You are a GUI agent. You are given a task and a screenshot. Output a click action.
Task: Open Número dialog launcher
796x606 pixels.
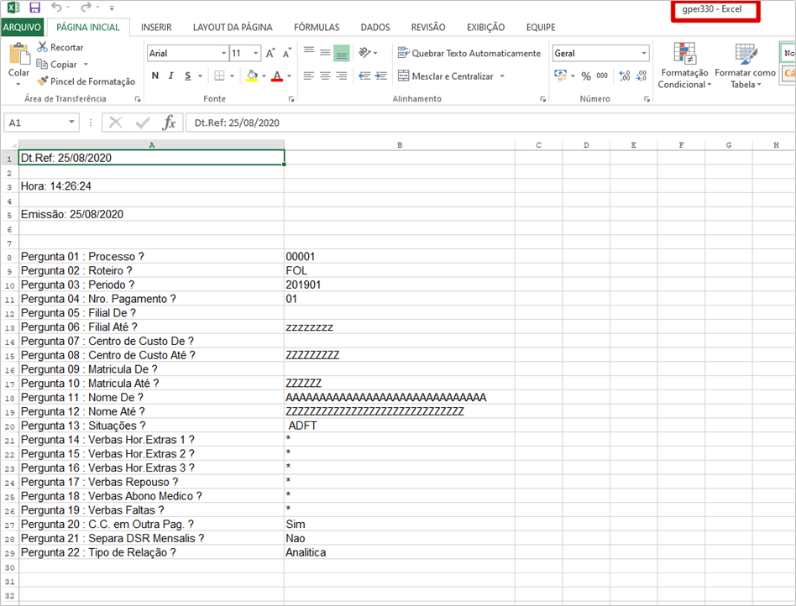[x=647, y=99]
